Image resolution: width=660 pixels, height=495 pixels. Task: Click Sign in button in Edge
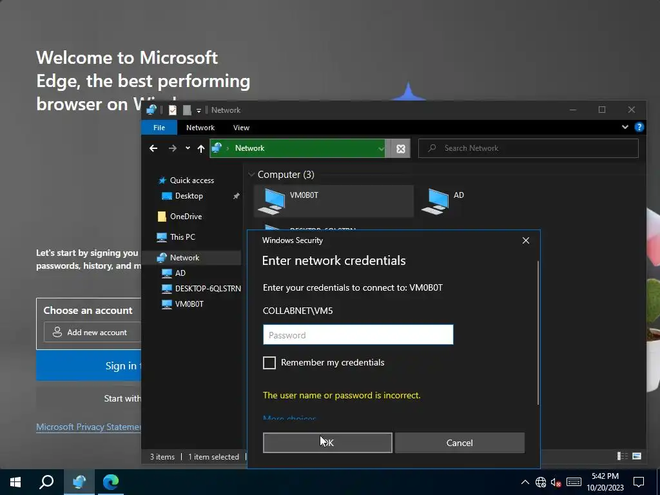[88, 365]
